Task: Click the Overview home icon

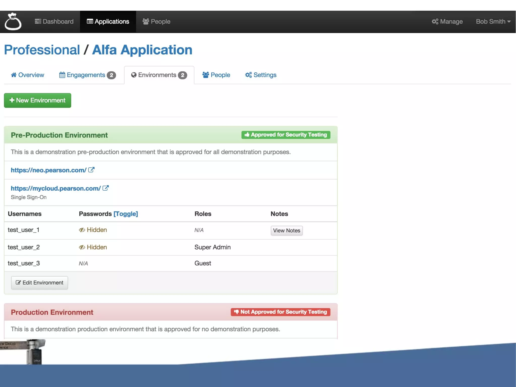Action: [x=14, y=75]
